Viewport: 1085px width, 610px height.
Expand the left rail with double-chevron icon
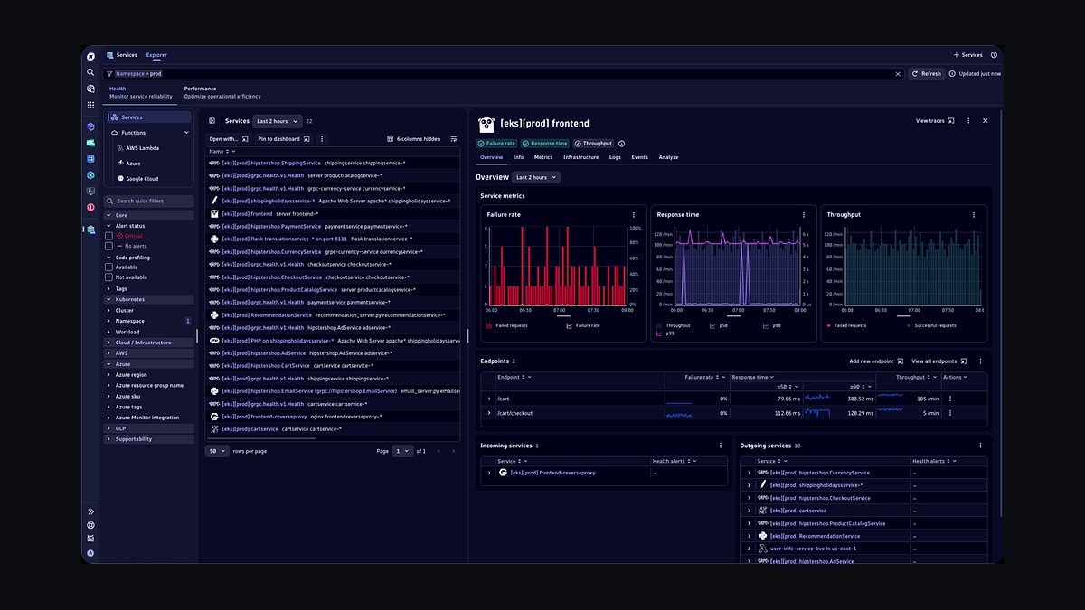click(90, 511)
